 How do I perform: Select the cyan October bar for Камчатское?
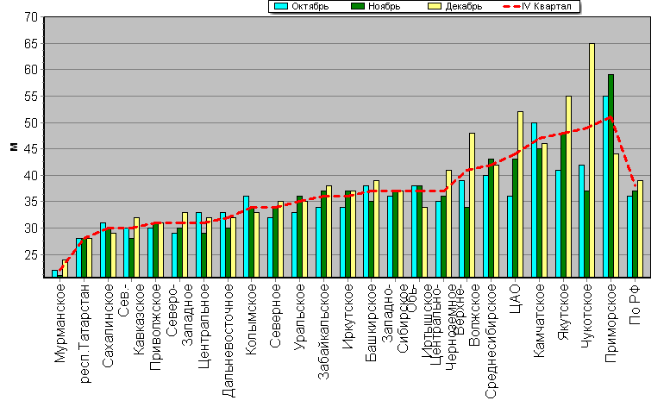click(x=534, y=200)
